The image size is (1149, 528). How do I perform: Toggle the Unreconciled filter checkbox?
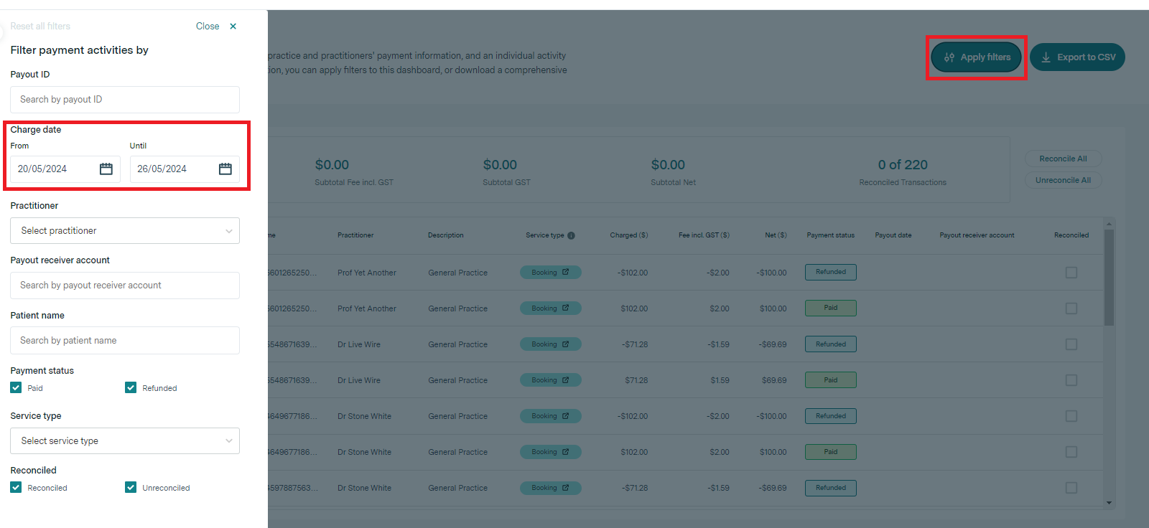point(131,488)
